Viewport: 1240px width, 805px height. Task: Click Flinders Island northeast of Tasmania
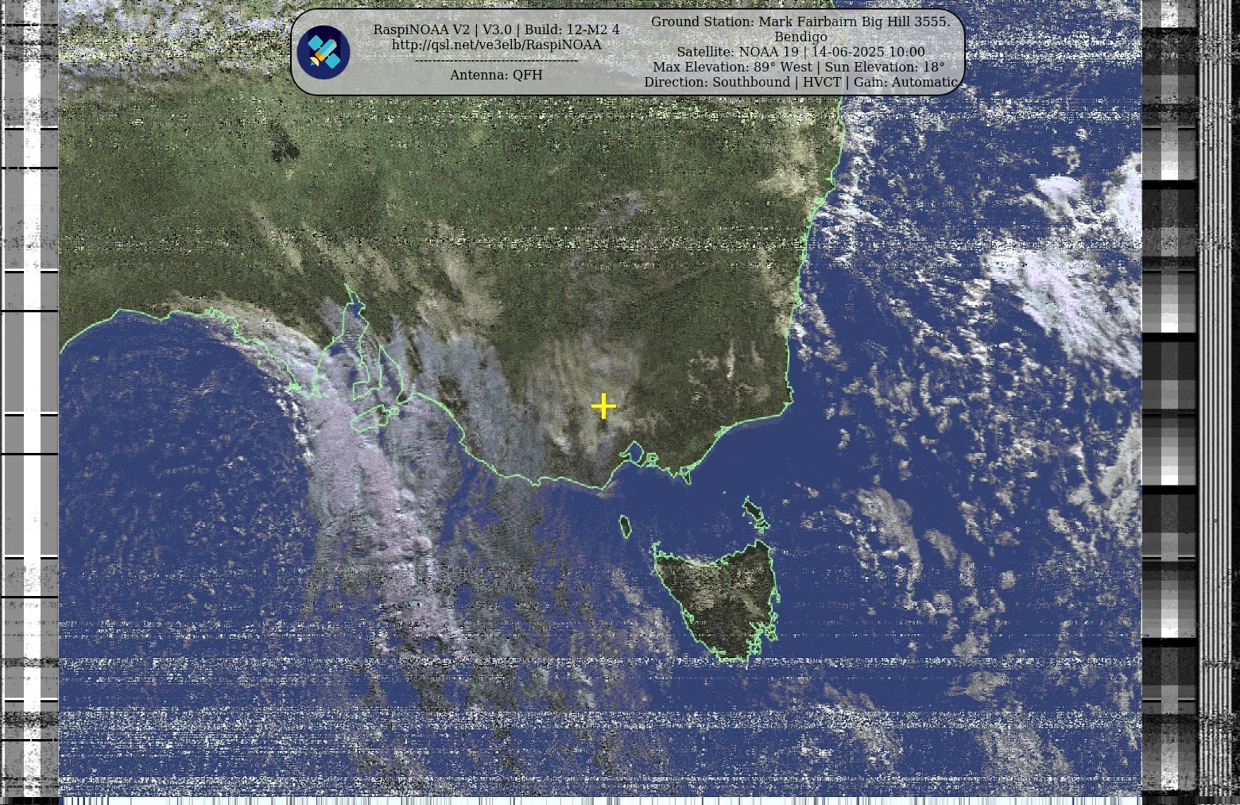[x=754, y=512]
